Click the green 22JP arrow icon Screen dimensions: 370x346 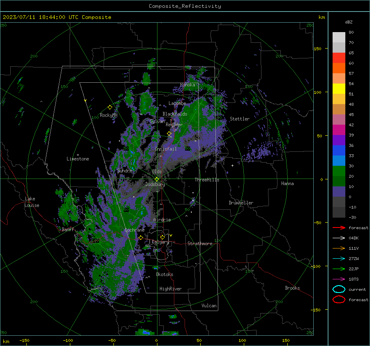coord(339,269)
